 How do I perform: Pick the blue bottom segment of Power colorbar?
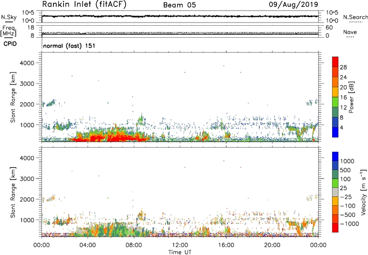335,132
